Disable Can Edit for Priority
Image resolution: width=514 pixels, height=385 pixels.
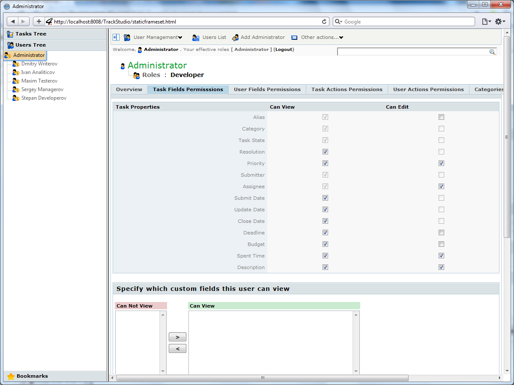441,163
